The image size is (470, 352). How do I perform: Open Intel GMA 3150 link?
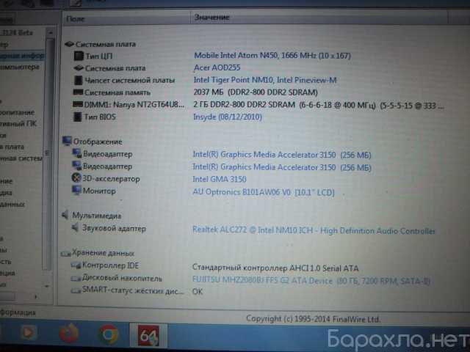(x=220, y=179)
